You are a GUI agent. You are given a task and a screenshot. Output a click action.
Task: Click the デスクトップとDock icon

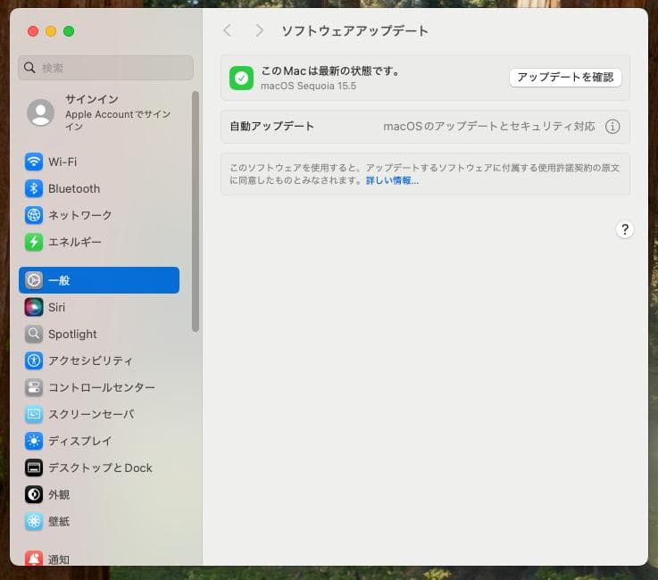(34, 468)
